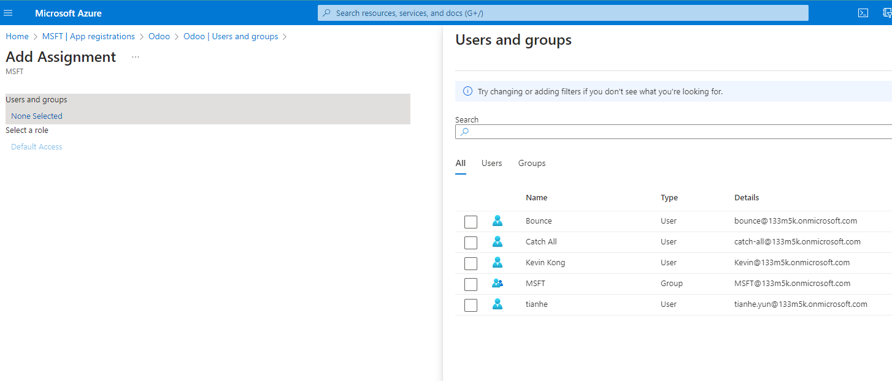The image size is (892, 381).
Task: Click the tianhe.yun@133m5k.onmicrosoft.com email
Action: 801,304
